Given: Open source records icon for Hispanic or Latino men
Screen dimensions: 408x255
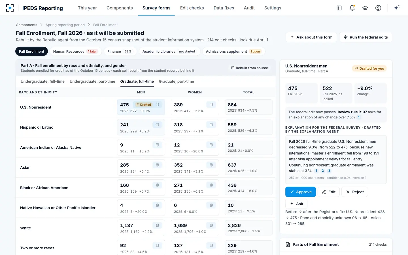Looking at the screenshot, I should (x=157, y=125).
